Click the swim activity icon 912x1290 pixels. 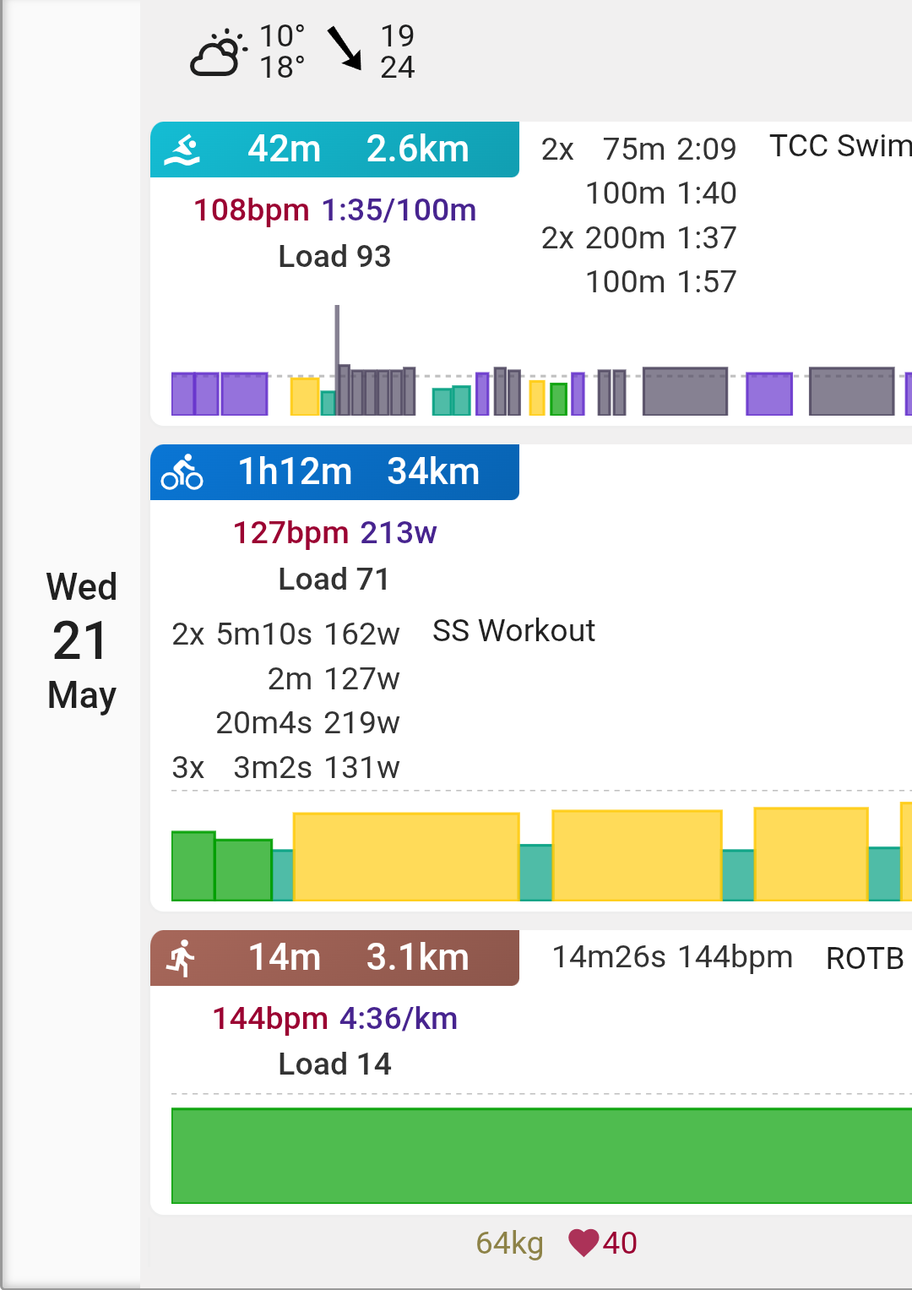click(182, 150)
